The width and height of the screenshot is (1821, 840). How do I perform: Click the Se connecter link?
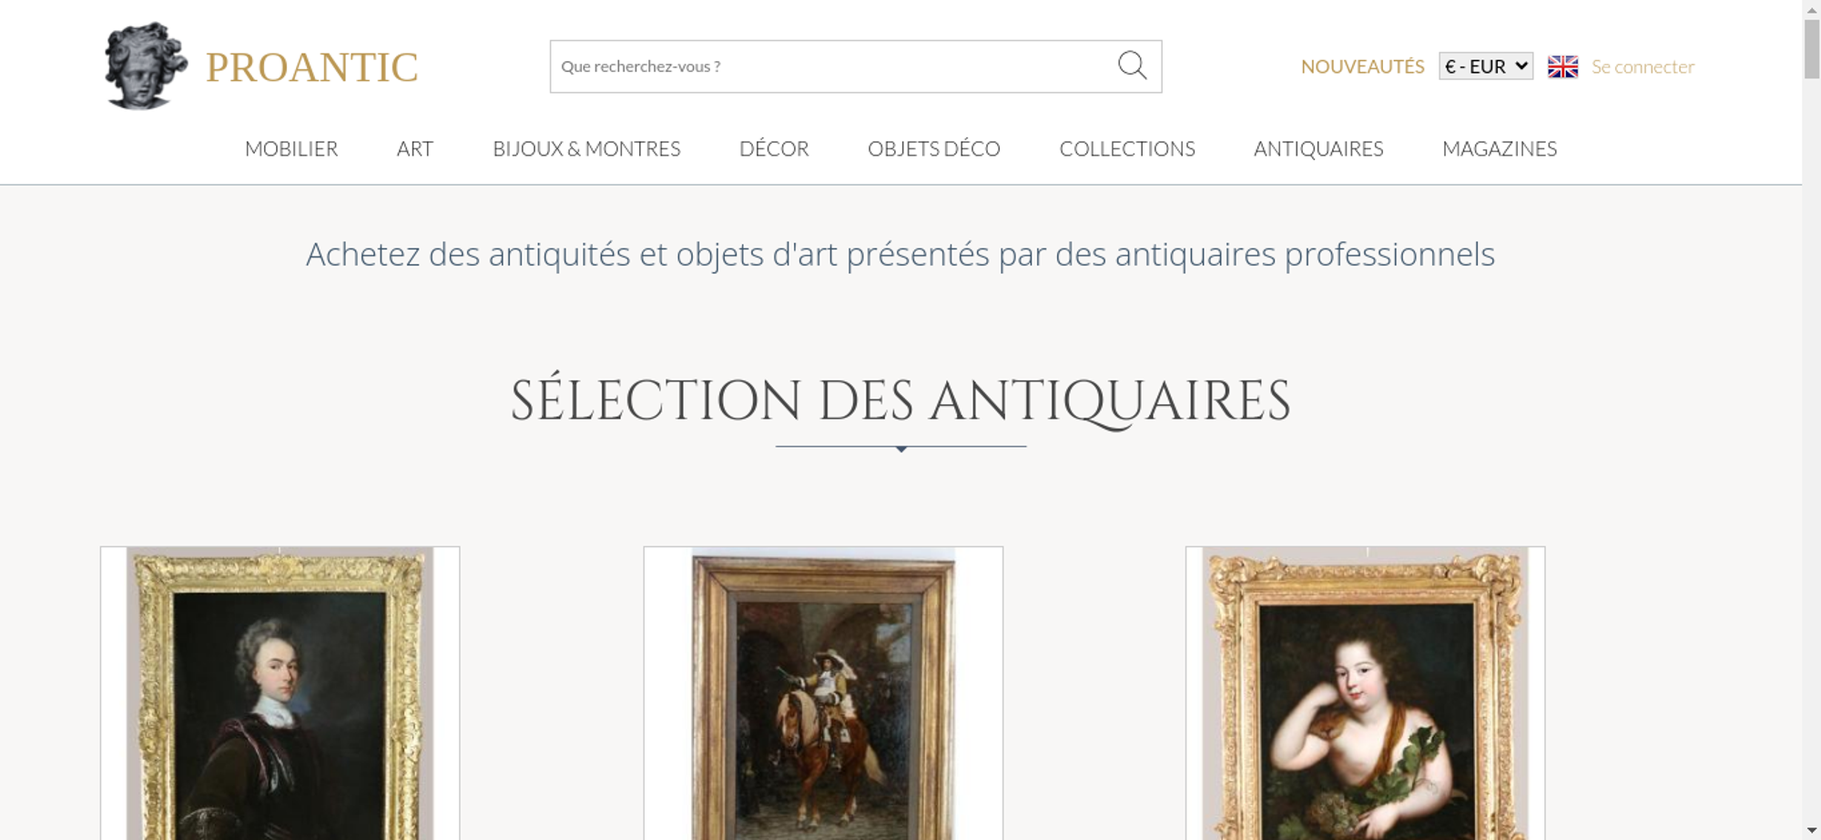pyautogui.click(x=1643, y=66)
